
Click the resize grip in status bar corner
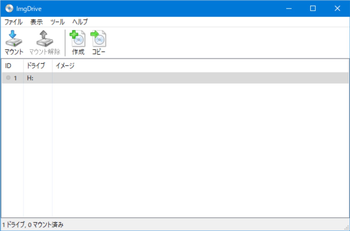pos(347,228)
